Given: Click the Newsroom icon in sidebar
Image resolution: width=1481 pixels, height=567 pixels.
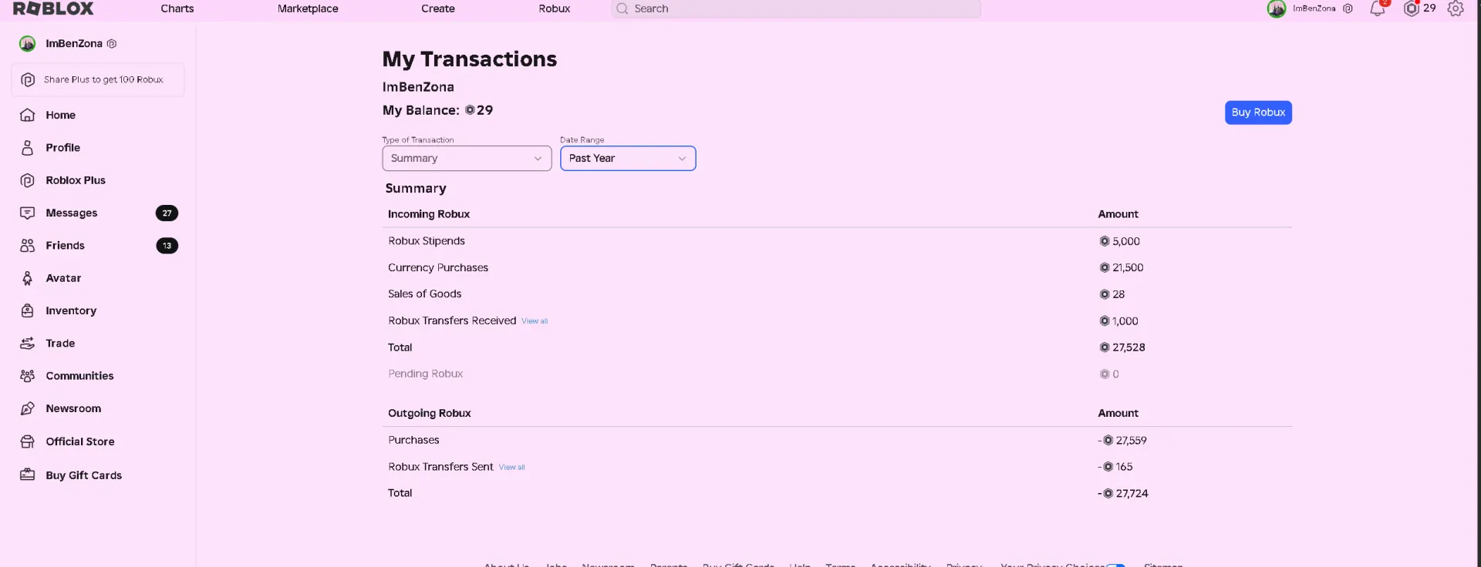Looking at the screenshot, I should click(28, 408).
